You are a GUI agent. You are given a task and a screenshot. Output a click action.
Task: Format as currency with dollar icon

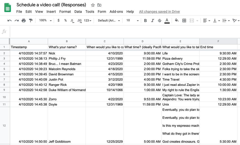(58, 20)
